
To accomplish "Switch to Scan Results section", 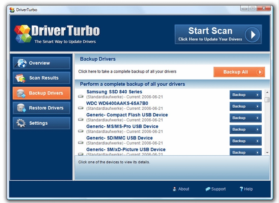I will tap(42, 78).
